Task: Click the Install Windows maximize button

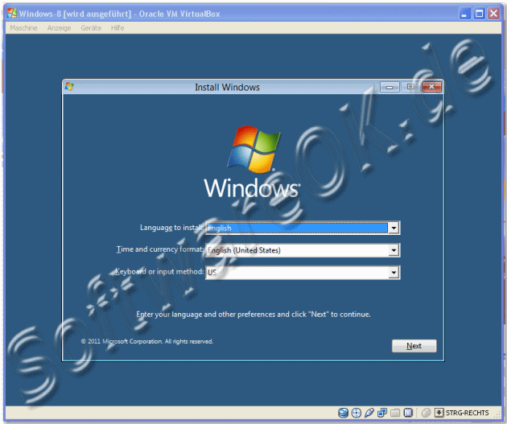Action: click(x=410, y=87)
